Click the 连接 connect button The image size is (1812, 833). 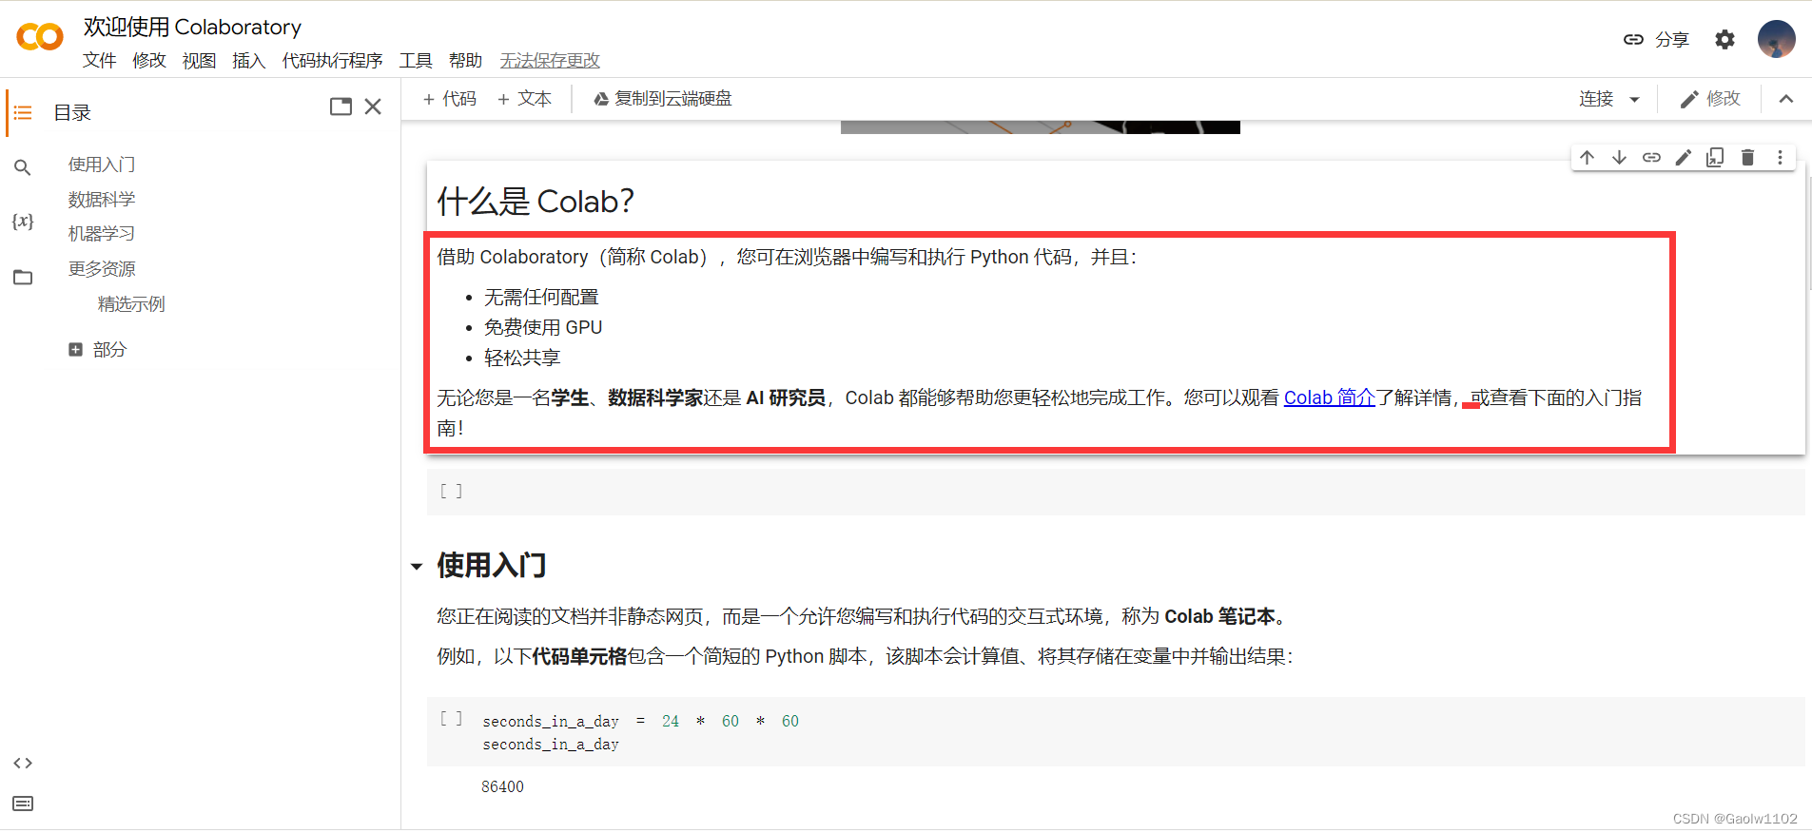click(x=1596, y=99)
